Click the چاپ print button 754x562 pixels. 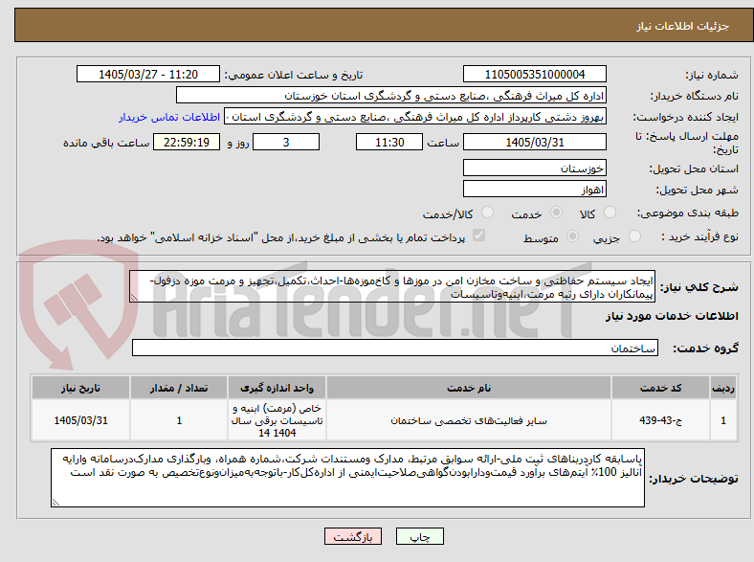pos(420,536)
